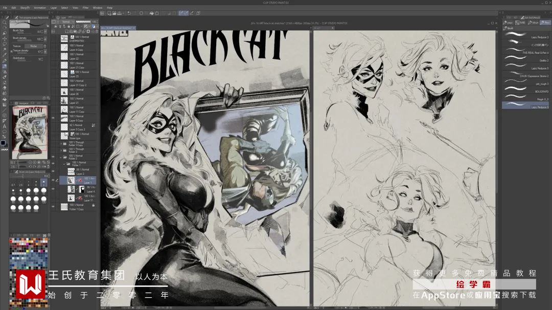Expand Folder 3 in Layer panel
The height and width of the screenshot is (310, 552).
61,150
